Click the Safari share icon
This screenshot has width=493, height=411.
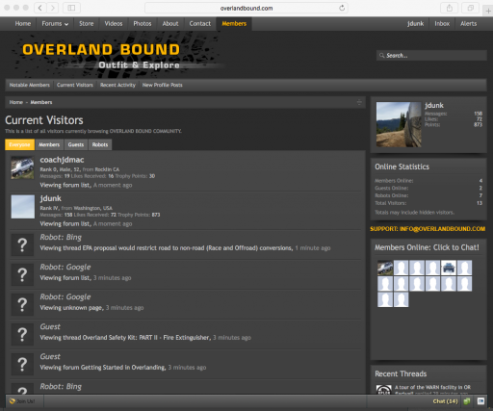click(450, 8)
